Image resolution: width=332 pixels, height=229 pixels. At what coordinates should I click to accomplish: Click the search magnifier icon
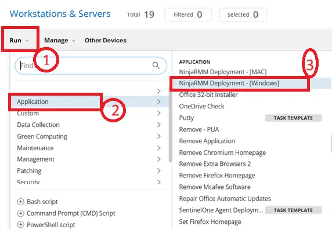pos(156,66)
